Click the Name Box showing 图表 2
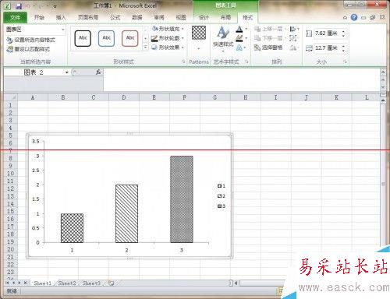 [x=34, y=72]
